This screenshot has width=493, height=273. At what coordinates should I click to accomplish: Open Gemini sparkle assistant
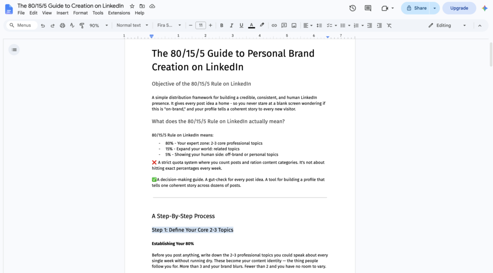[x=484, y=8]
